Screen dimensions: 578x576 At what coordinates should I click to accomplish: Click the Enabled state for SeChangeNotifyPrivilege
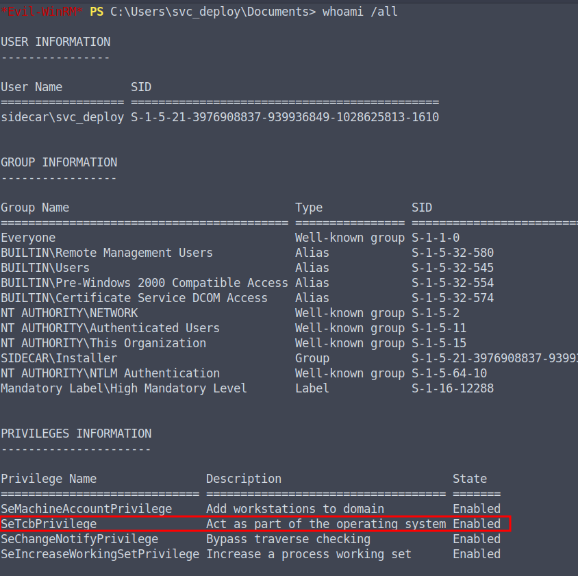point(477,539)
